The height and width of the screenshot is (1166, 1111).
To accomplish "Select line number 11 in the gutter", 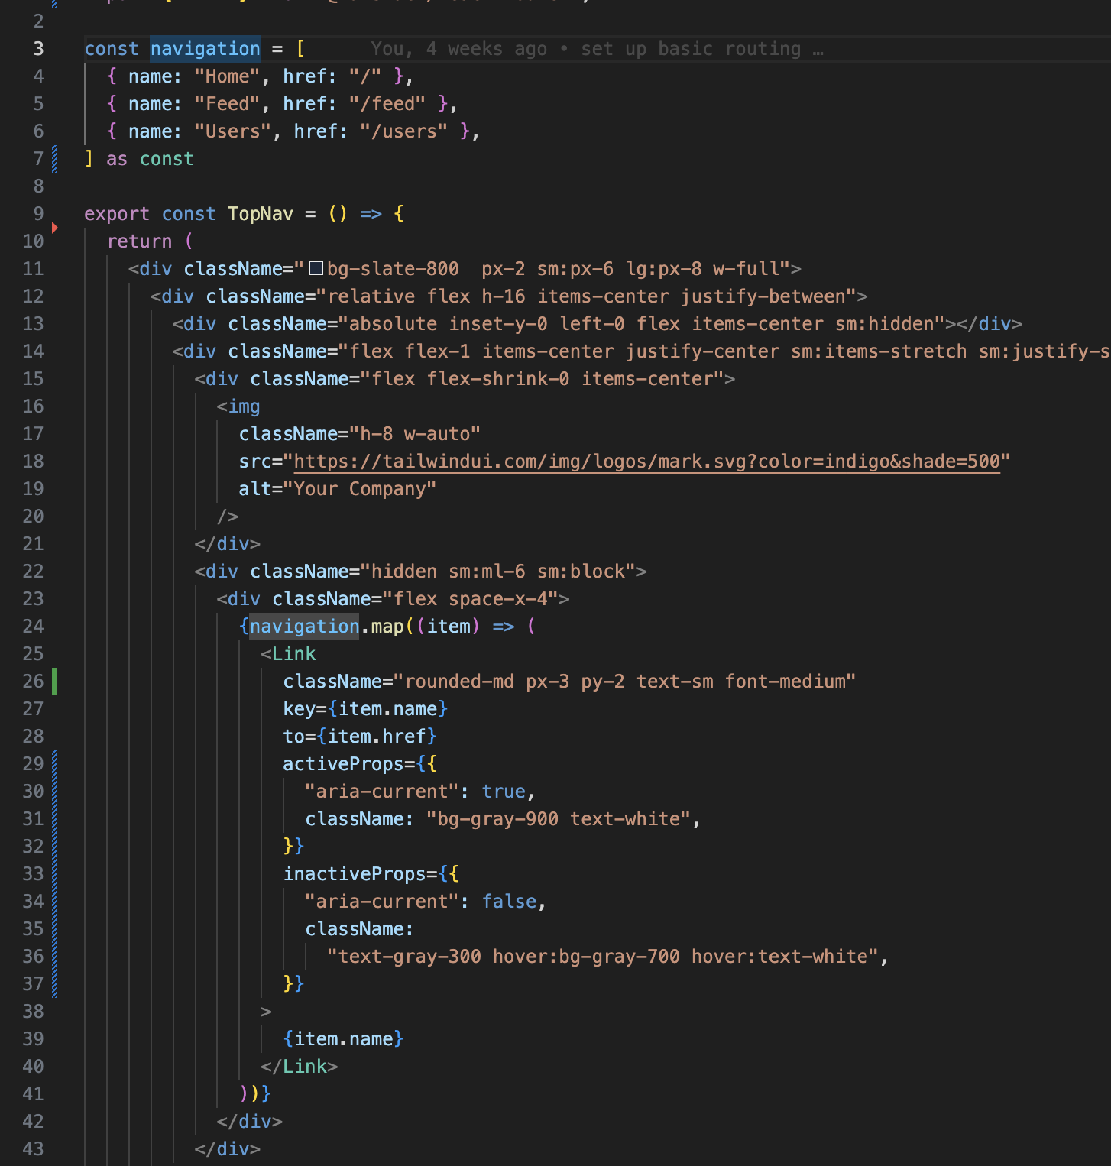I will click(33, 269).
